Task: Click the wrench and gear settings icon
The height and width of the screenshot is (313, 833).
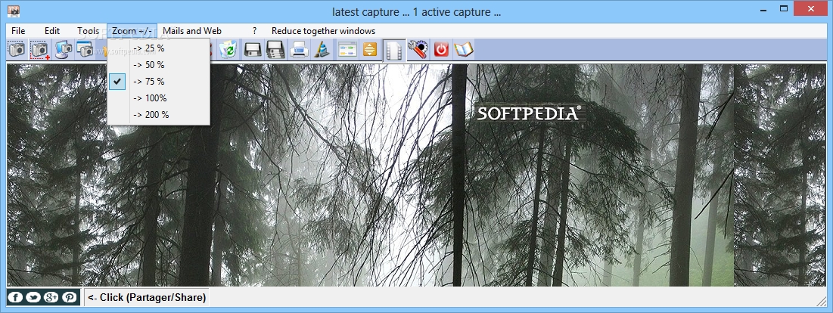Action: pyautogui.click(x=418, y=50)
